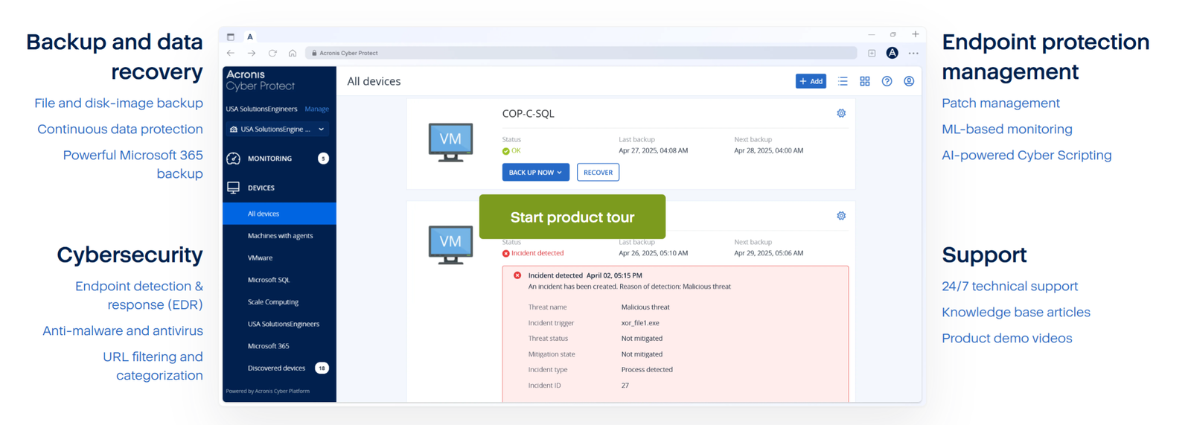Image resolution: width=1191 pixels, height=425 pixels.
Task: Click Powered by Acronis Cyber Platform text
Action: click(x=268, y=391)
